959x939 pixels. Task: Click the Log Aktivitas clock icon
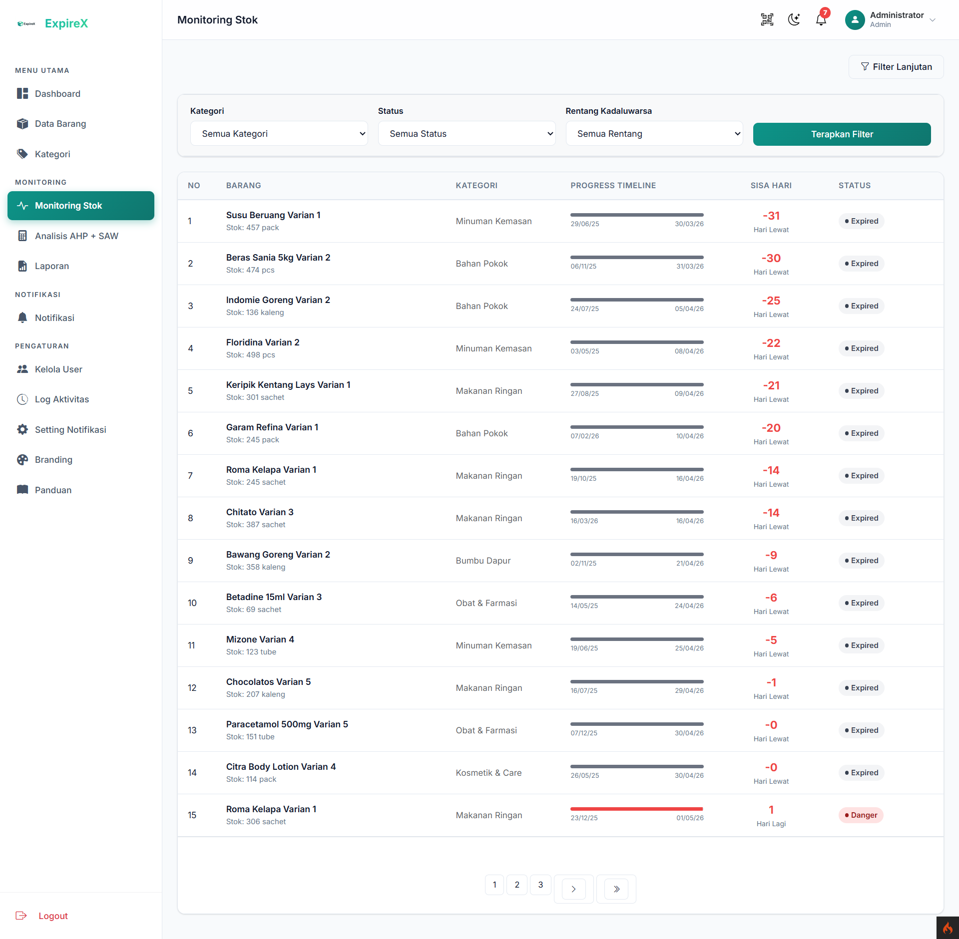[22, 399]
